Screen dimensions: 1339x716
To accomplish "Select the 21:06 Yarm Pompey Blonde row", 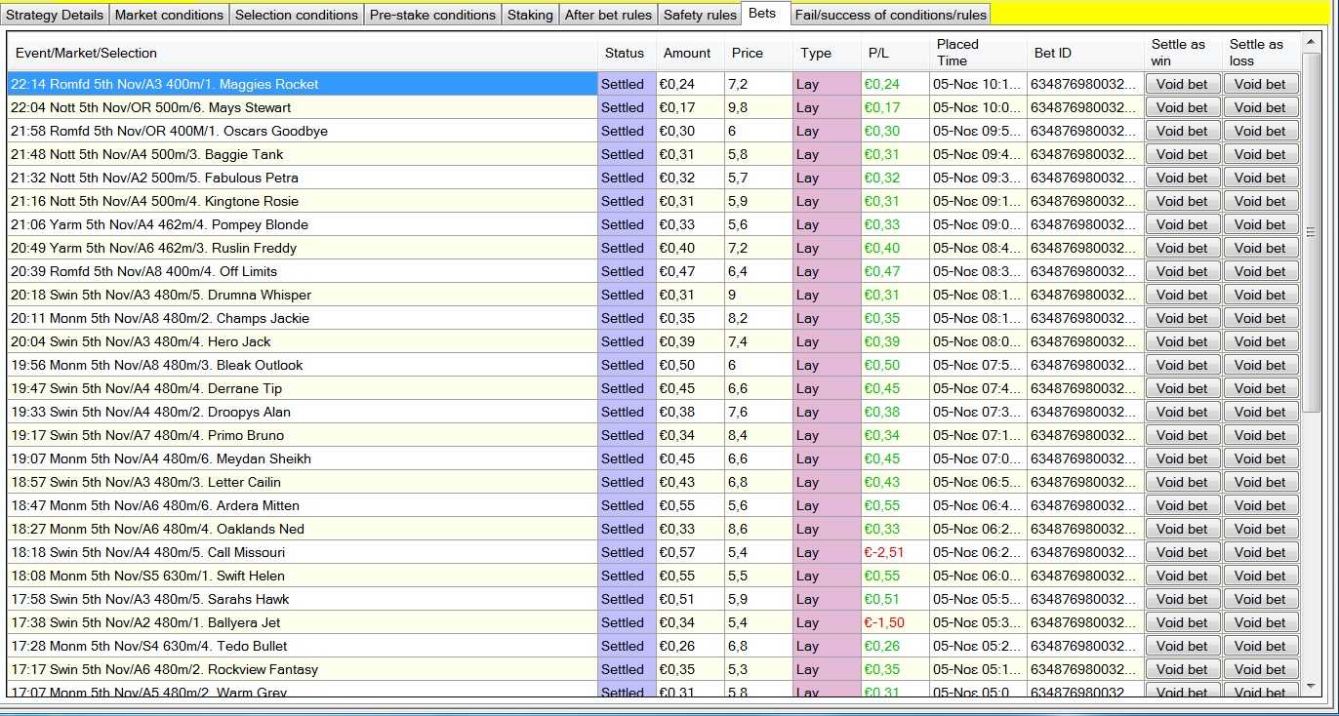I will 654,224.
